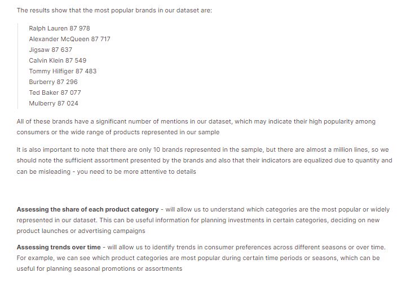Click the text 'useful for planning seasonal promotions or assortments'
The width and height of the screenshot is (397, 286).
pos(99,269)
